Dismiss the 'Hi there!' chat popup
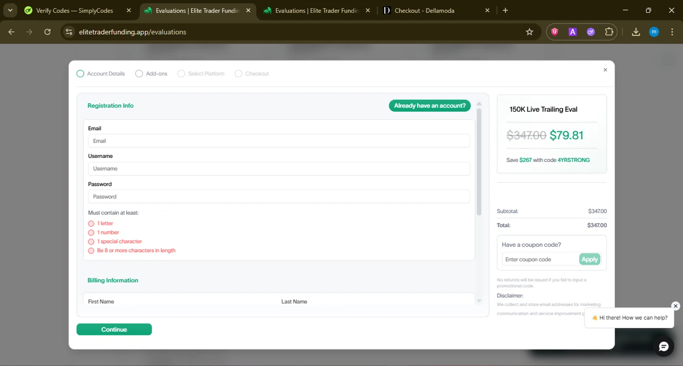 pos(676,306)
